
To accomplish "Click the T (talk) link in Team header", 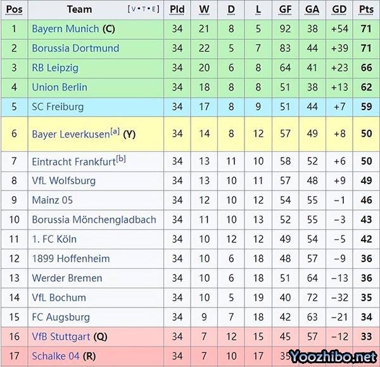I will point(142,9).
